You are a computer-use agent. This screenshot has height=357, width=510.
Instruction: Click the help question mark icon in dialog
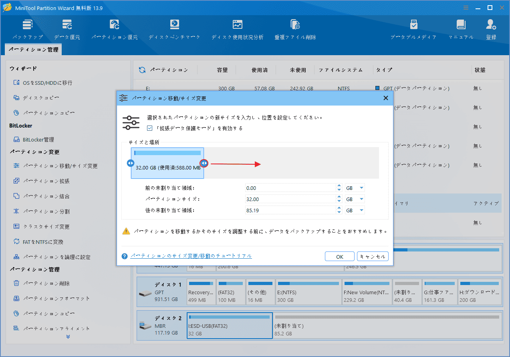(125, 256)
